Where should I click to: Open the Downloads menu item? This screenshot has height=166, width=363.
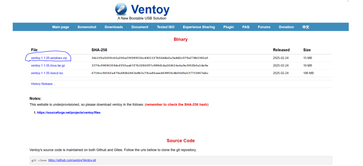114,27
